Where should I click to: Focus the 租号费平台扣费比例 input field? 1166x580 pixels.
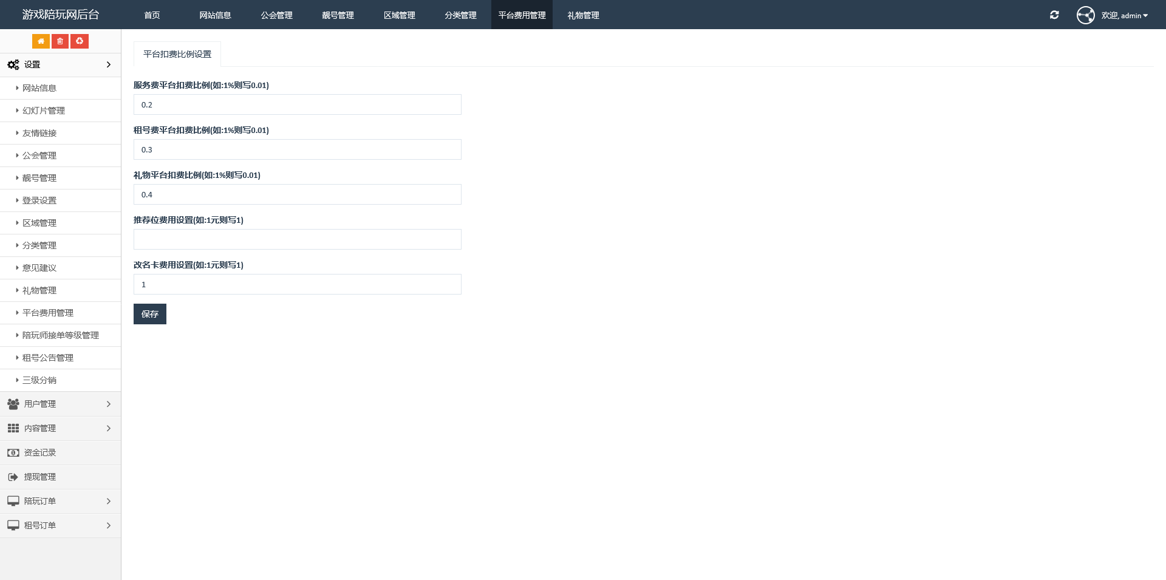click(298, 149)
